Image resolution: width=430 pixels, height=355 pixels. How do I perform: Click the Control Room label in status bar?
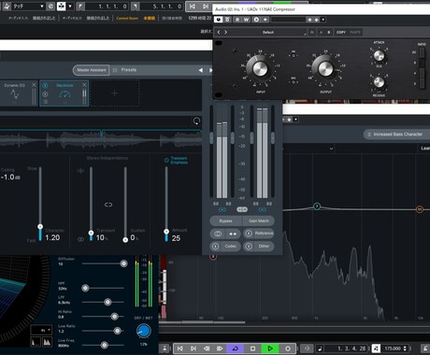[x=127, y=19]
